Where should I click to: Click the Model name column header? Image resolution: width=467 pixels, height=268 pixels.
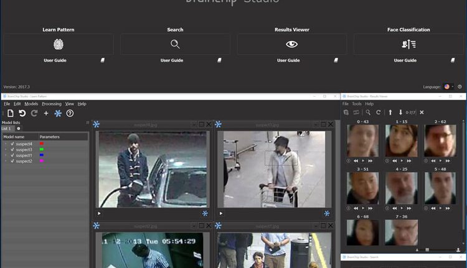(21, 137)
